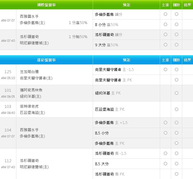
Task: Click 結果 header in the green table
Action: coord(187,5)
